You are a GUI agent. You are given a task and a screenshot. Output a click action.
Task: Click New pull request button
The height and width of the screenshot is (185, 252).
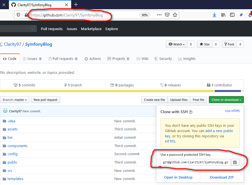(x=46, y=100)
